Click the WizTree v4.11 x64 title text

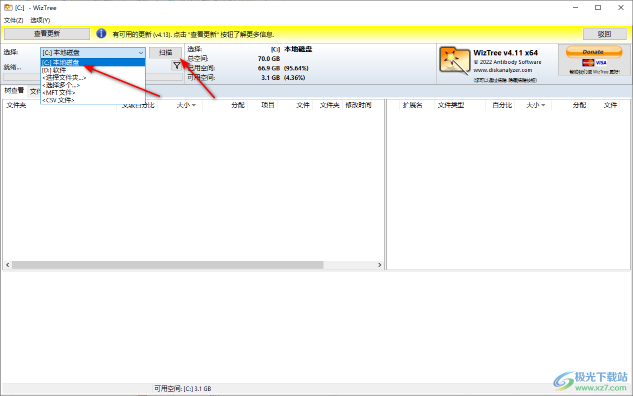tap(505, 52)
